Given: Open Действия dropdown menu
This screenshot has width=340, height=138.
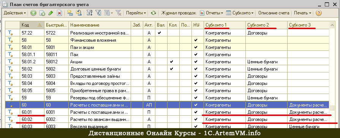Looking at the screenshot, I should pos(15,13).
